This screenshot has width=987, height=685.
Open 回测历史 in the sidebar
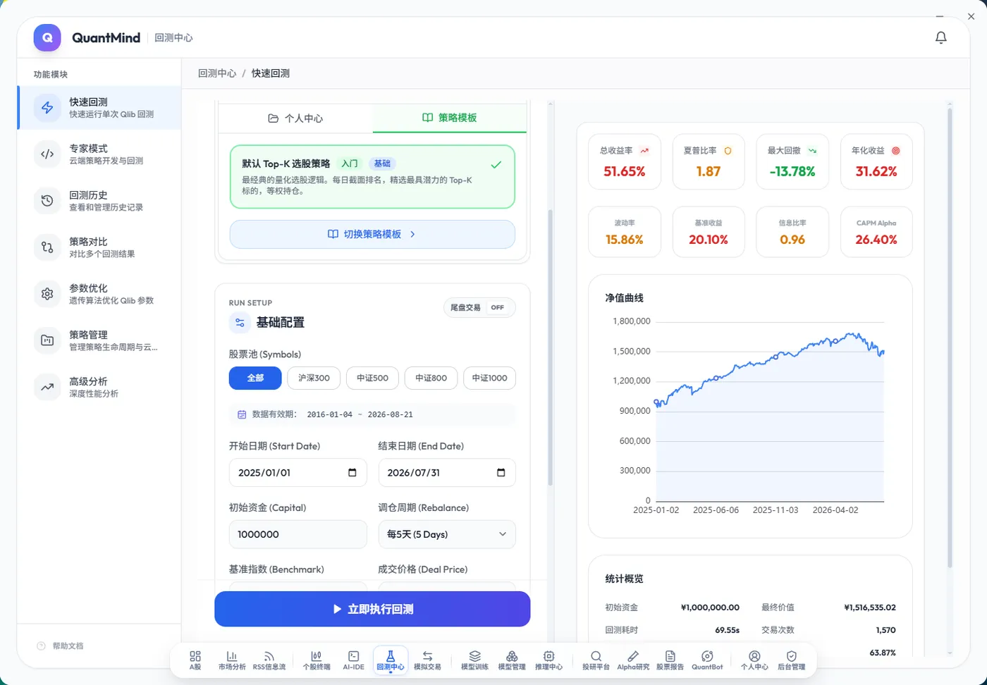tap(99, 201)
